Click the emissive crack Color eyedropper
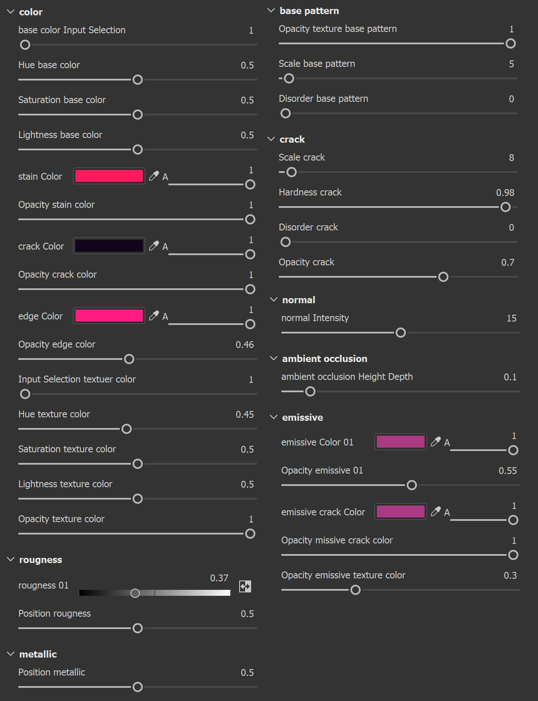 [435, 511]
